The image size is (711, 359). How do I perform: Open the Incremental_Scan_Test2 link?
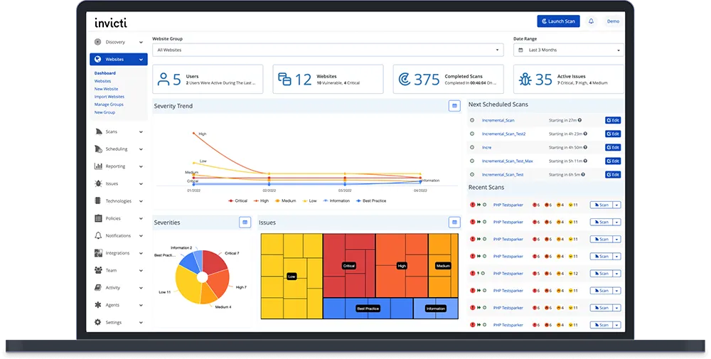[x=504, y=134]
